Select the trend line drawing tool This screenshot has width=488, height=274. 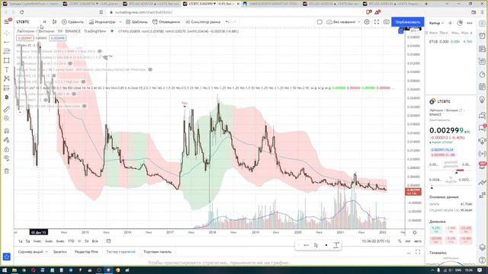[x=7, y=42]
